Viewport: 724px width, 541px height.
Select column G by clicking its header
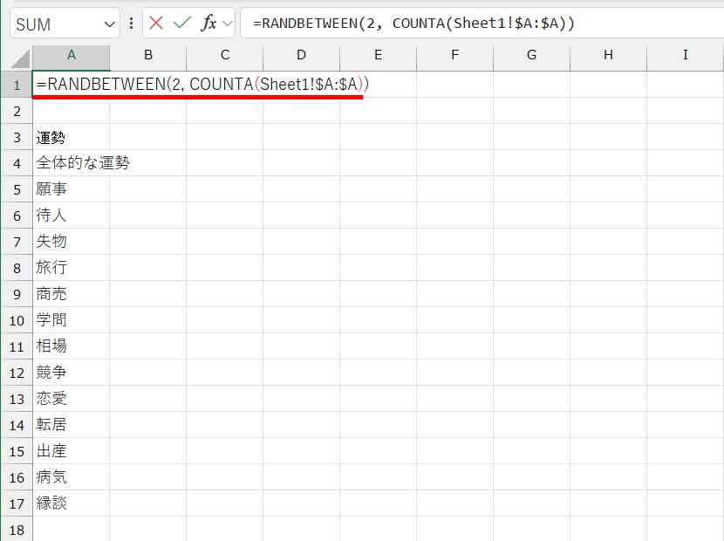530,55
